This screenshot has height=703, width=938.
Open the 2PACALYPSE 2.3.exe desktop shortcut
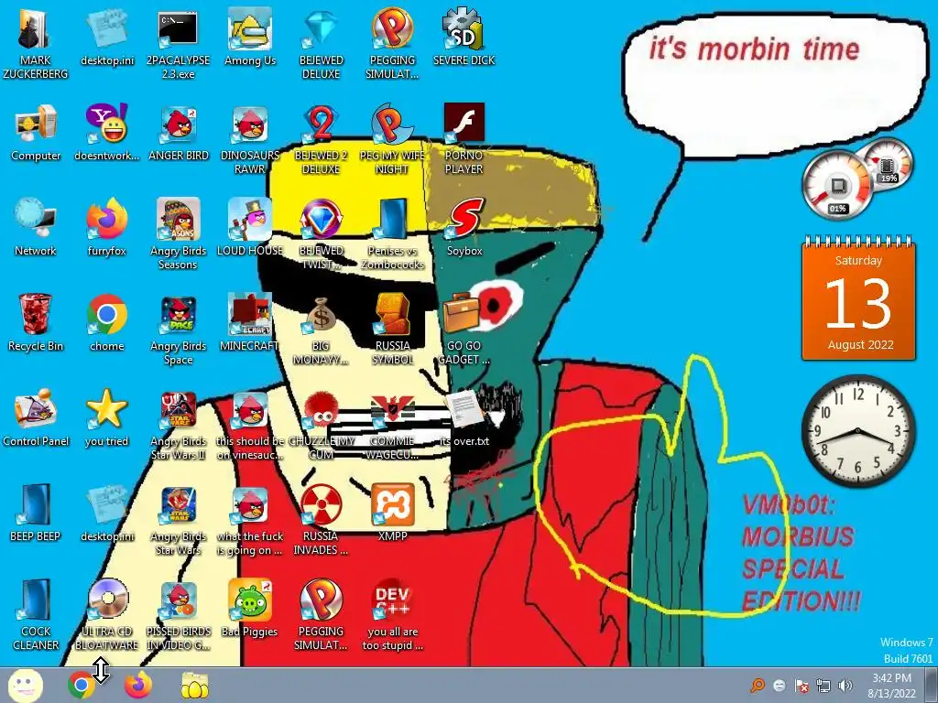(x=178, y=30)
